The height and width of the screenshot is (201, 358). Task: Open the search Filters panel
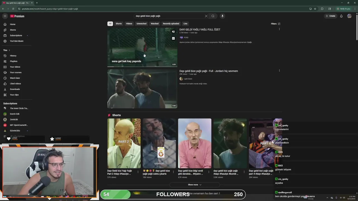click(276, 24)
